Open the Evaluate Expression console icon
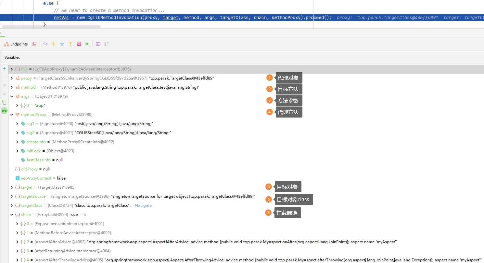This screenshot has height=263, width=484. [98, 44]
